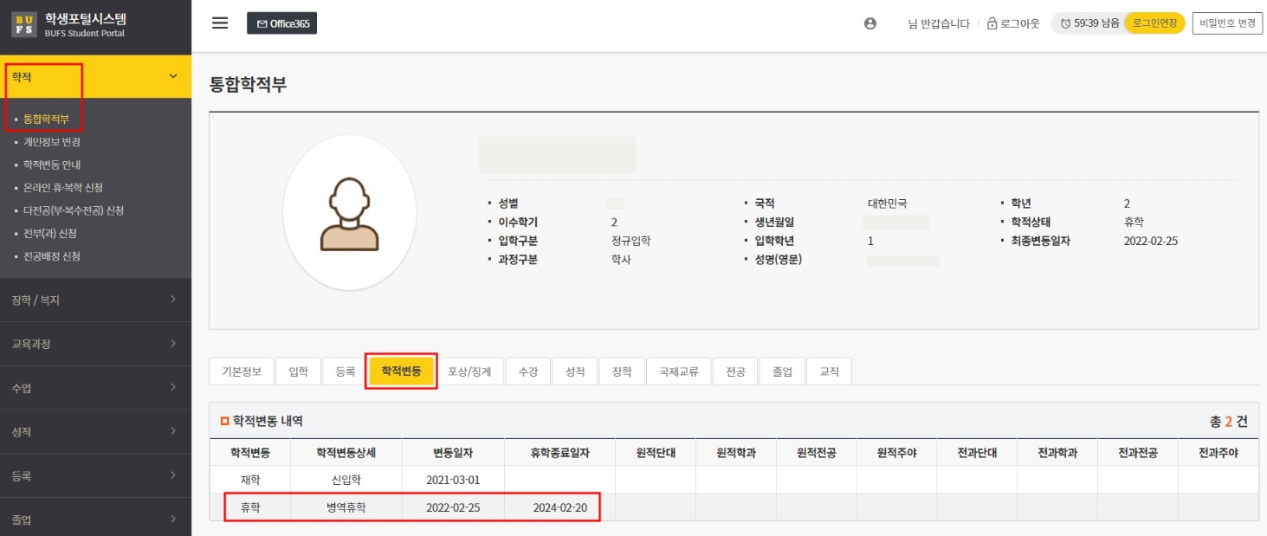The width and height of the screenshot is (1267, 536).
Task: Open the 포상/징계 tab
Action: [x=469, y=371]
